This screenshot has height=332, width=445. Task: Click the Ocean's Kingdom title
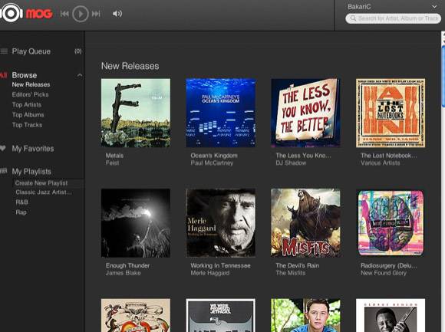click(214, 156)
